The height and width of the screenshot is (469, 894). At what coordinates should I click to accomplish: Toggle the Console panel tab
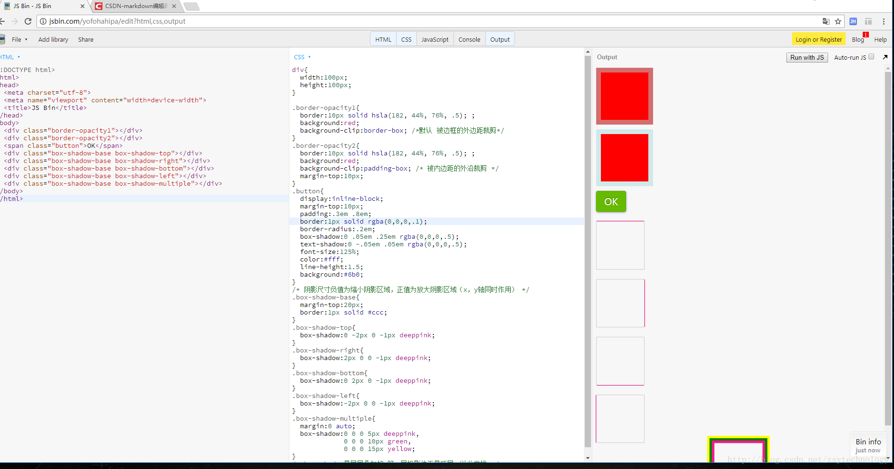click(x=470, y=39)
